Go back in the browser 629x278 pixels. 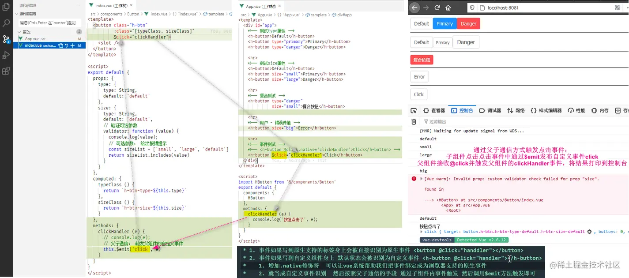click(x=414, y=8)
